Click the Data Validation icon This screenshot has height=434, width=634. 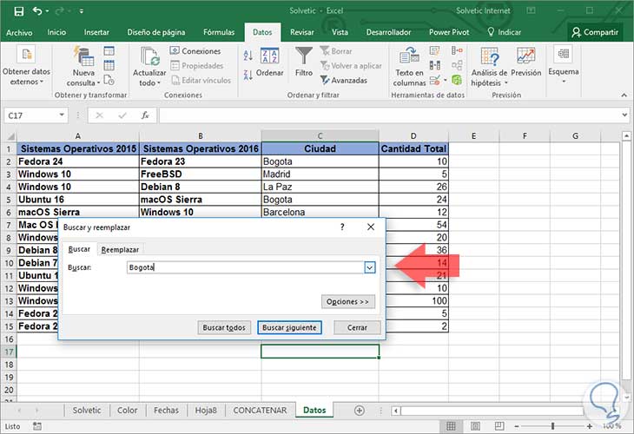tap(434, 80)
